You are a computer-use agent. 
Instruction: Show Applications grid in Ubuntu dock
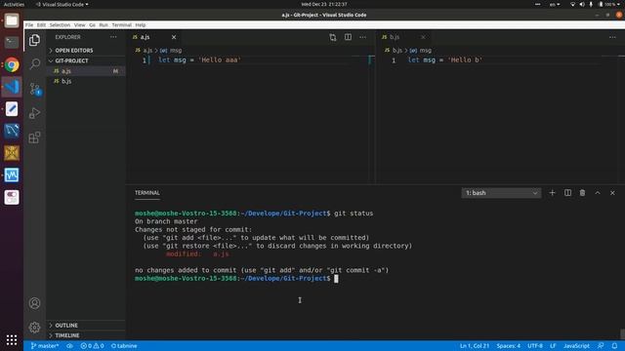[12, 340]
